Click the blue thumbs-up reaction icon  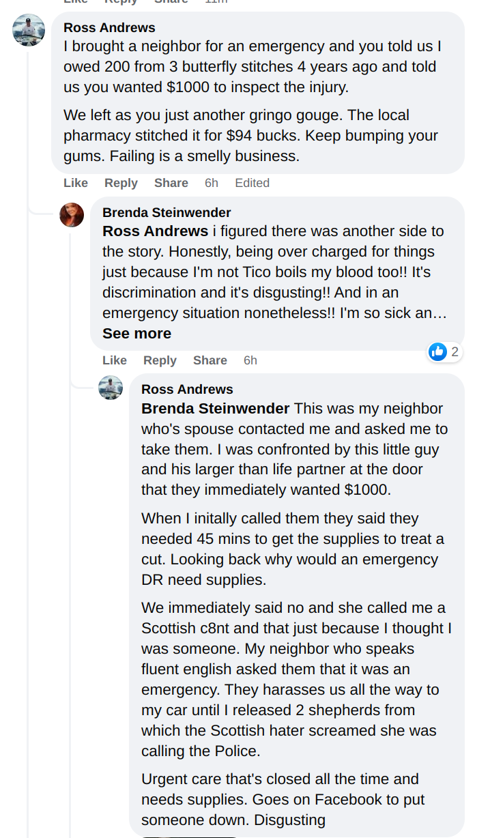437,351
